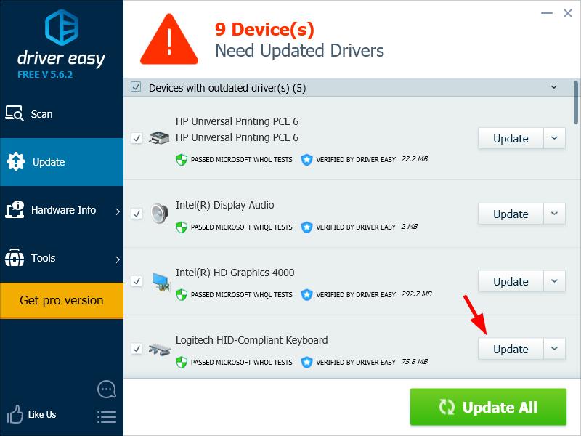Click the '9 Device(s)' heading text
Viewport: 581px width, 436px height.
[x=264, y=29]
